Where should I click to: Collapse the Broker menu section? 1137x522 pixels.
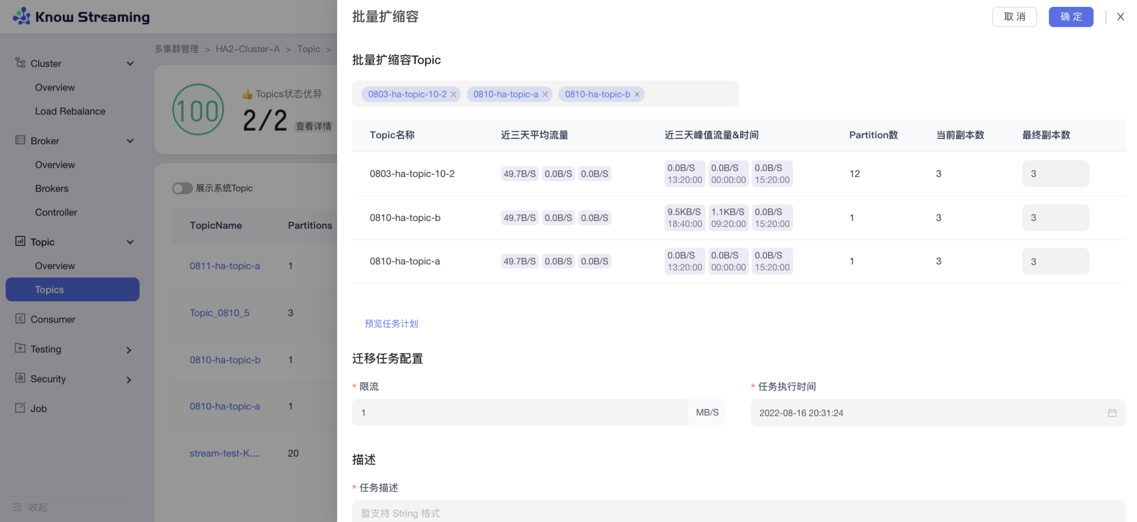pyautogui.click(x=130, y=141)
